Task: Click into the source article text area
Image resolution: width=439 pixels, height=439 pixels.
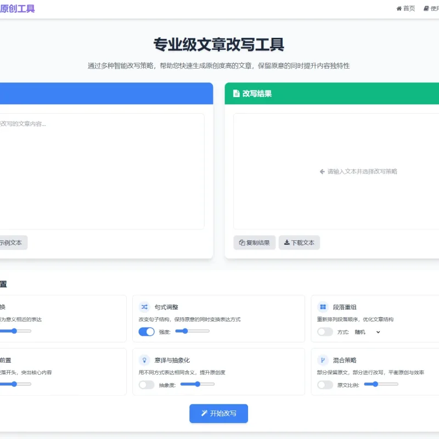Action: pos(102,171)
